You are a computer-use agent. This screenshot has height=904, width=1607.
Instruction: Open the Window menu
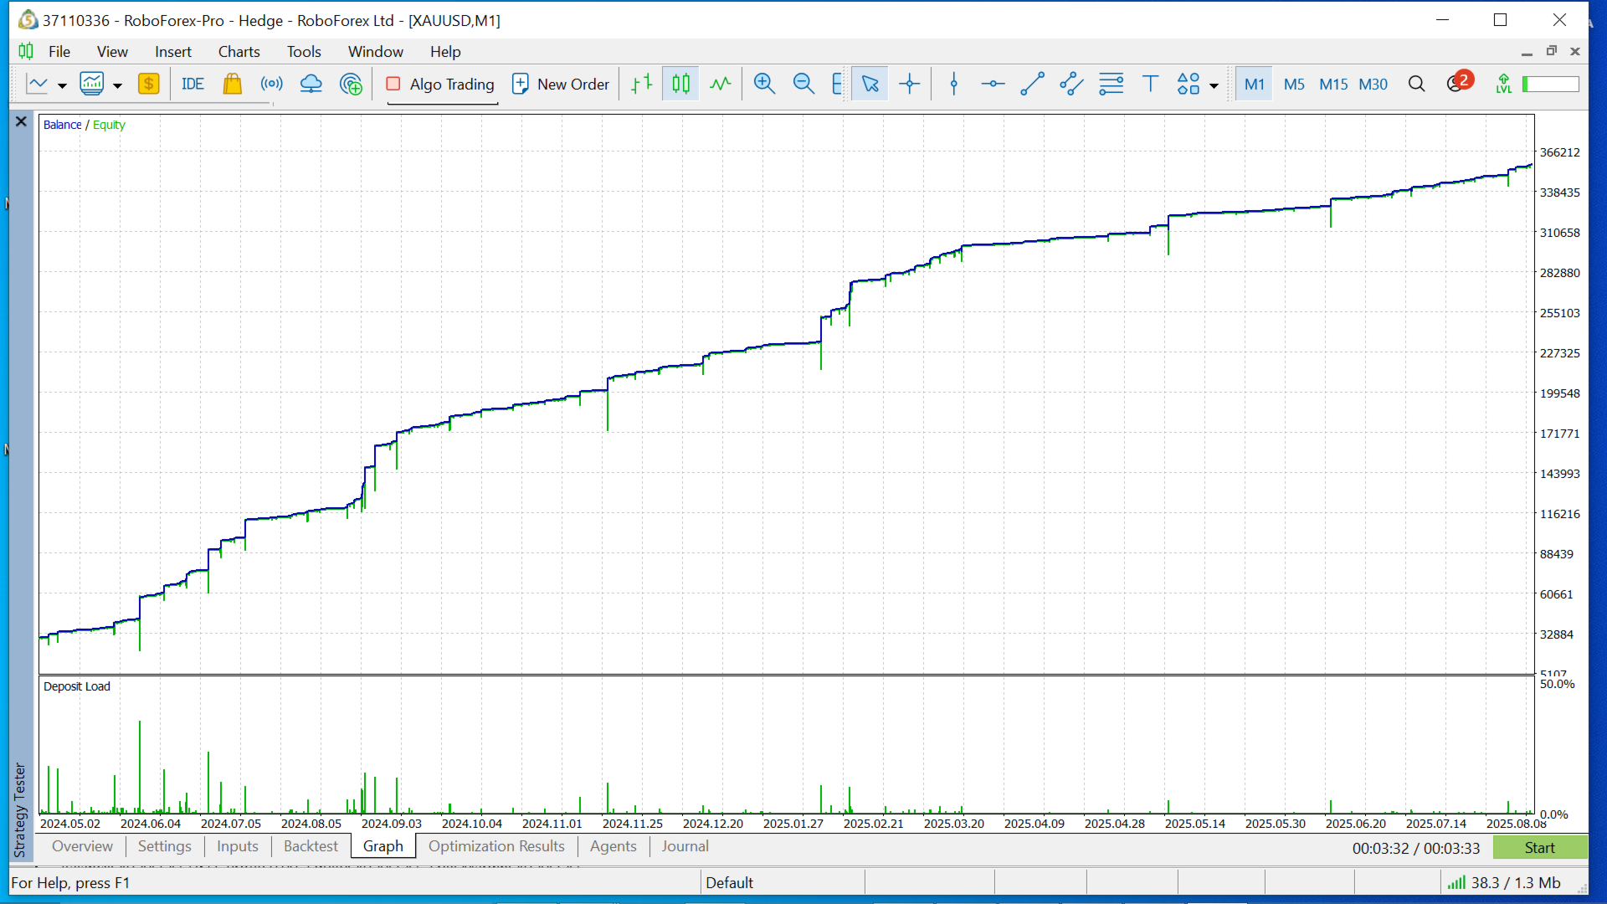(376, 52)
